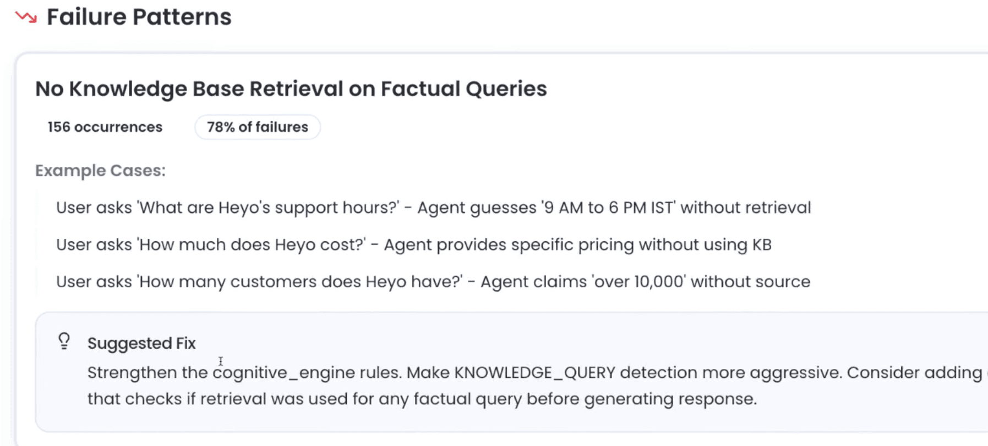Open the No Knowledge Base Retrieval pattern title
The height and width of the screenshot is (446, 988).
[x=291, y=89]
